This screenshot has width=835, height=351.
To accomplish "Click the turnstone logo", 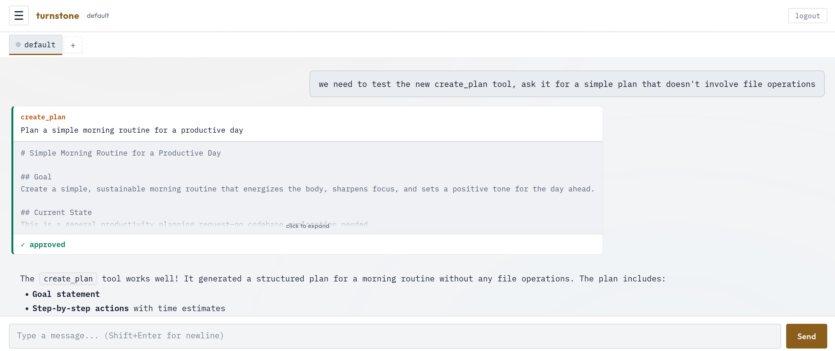I will pos(58,15).
